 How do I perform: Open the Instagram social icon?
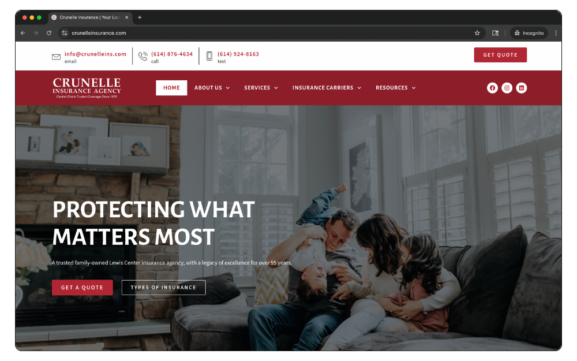[507, 88]
